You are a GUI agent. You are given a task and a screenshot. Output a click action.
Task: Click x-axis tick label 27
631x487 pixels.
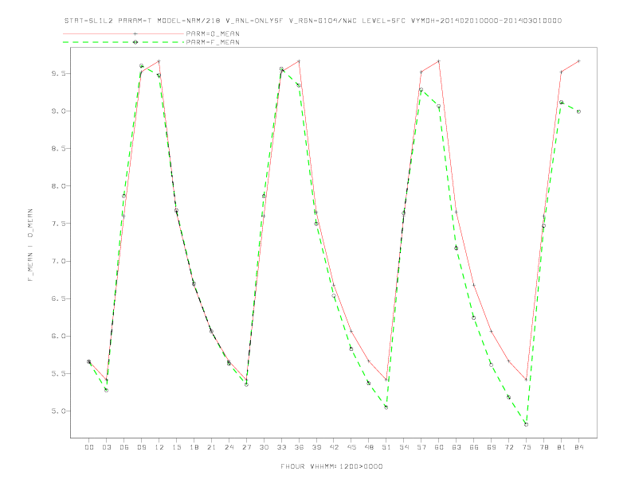(x=246, y=447)
